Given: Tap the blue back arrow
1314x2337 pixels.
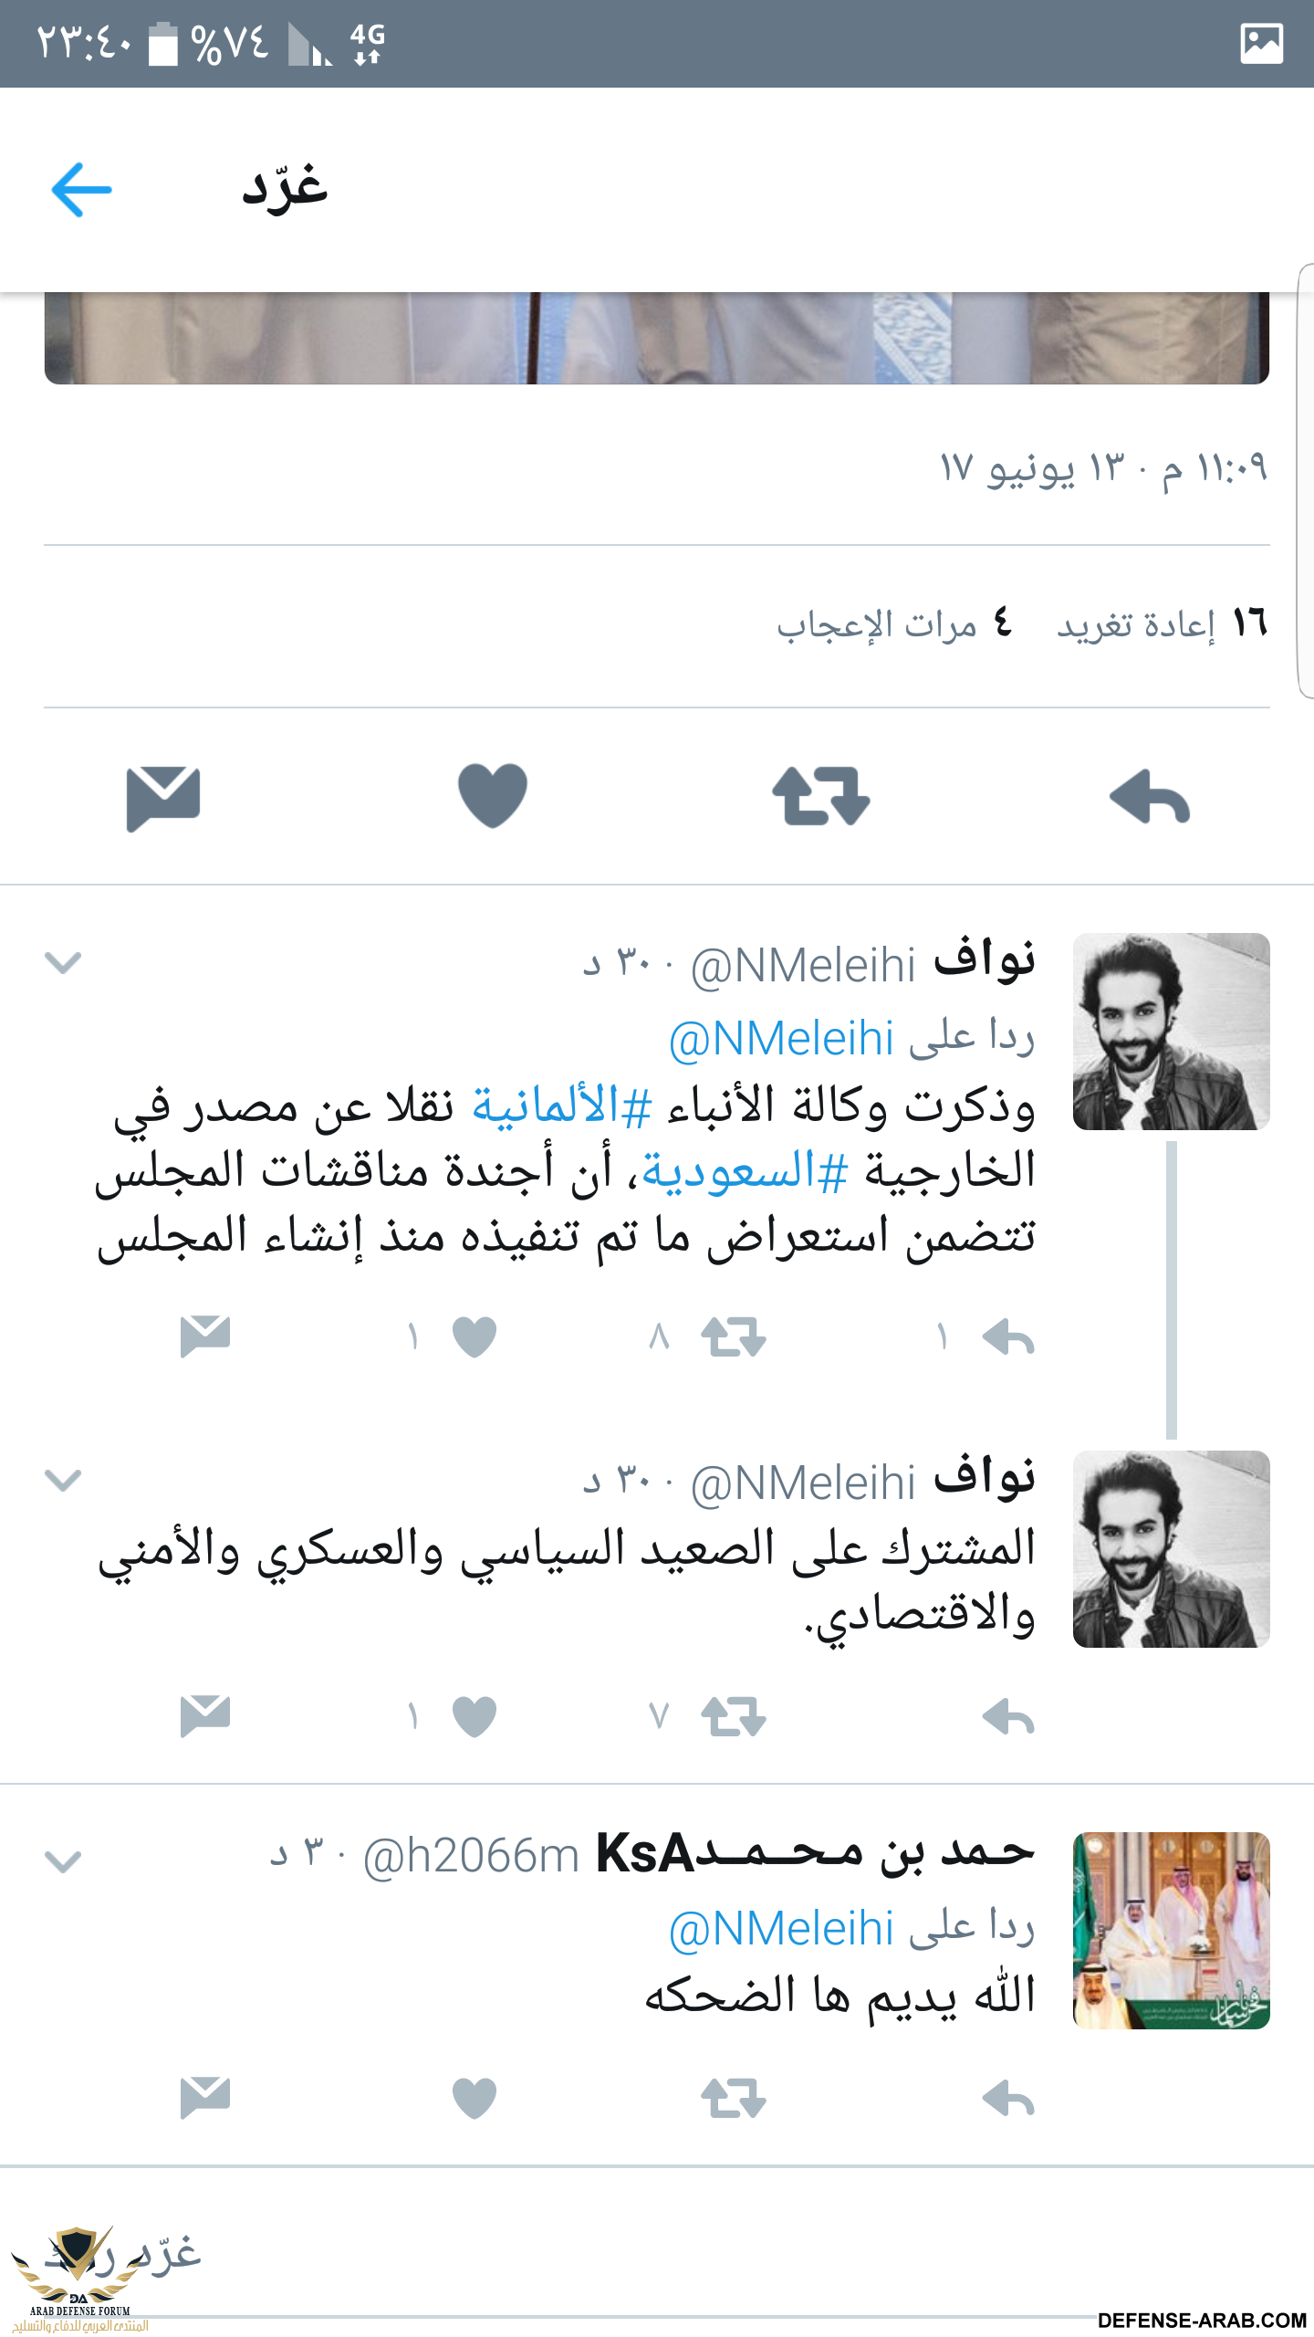Looking at the screenshot, I should [82, 190].
